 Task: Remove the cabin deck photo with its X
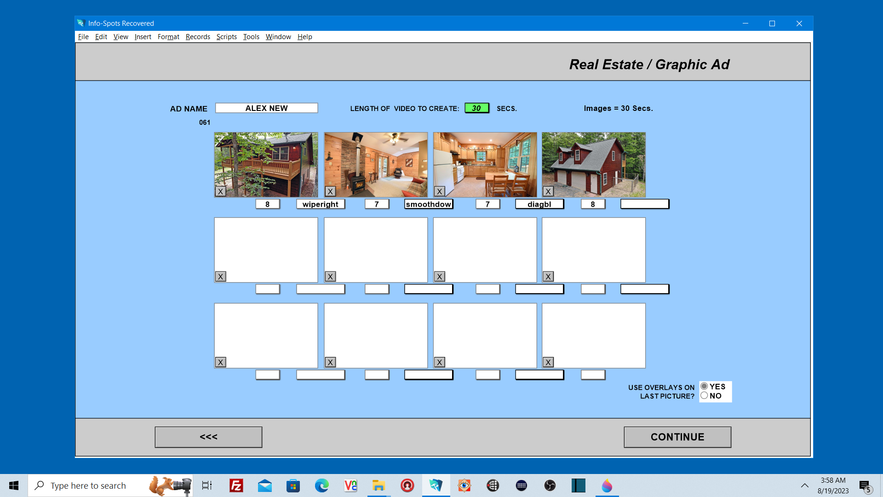[221, 191]
